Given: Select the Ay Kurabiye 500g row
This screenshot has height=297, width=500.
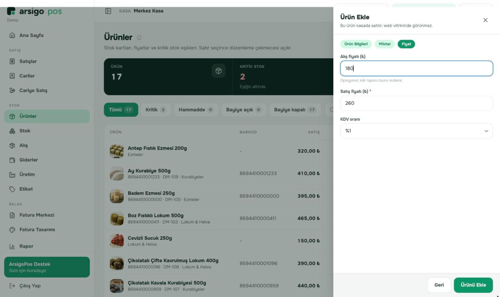Looking at the screenshot, I should [x=219, y=174].
